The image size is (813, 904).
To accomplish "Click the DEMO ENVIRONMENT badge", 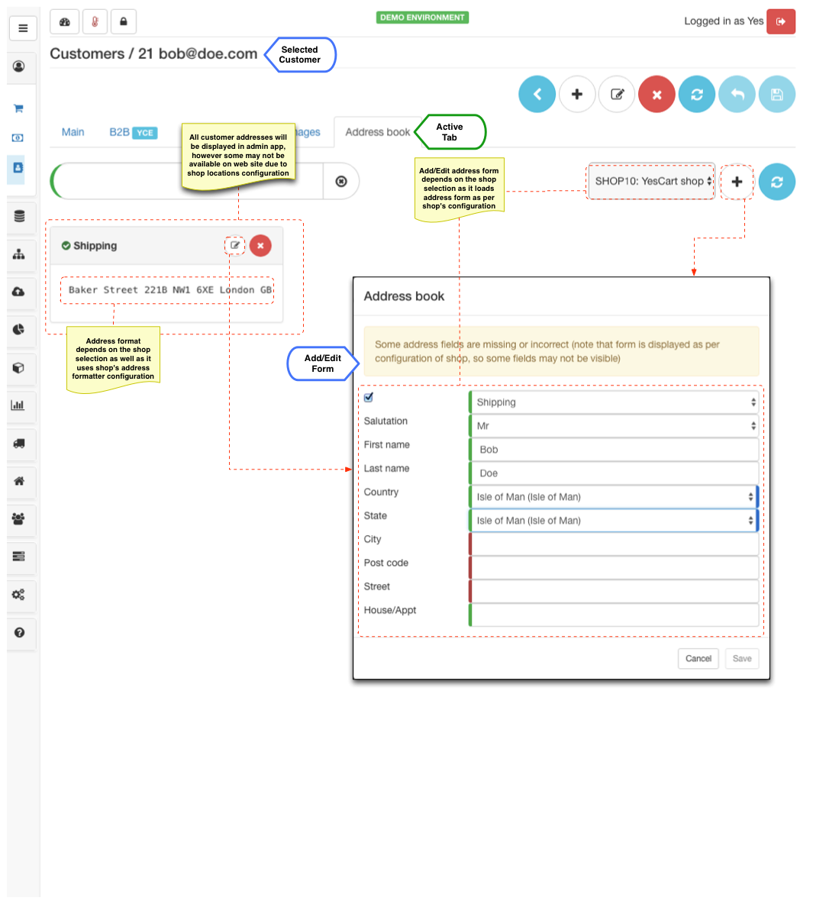I will tap(422, 18).
